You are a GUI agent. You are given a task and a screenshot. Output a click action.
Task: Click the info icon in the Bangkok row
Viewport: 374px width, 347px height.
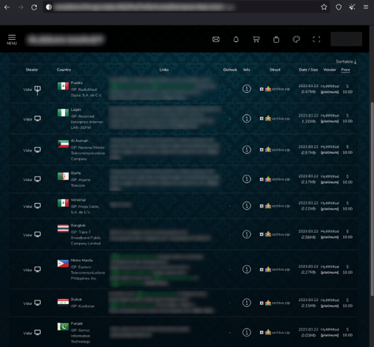247,234
